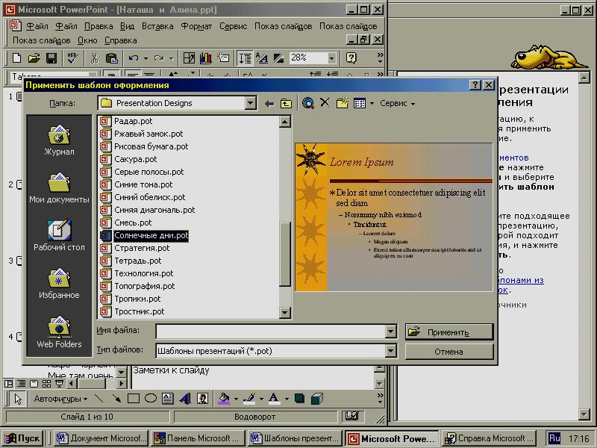
Task: Click the Shadow style icon
Action: tap(300, 399)
